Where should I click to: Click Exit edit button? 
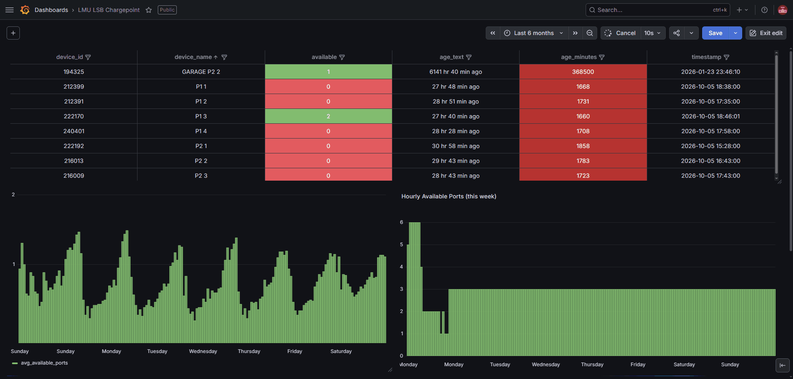click(x=766, y=33)
